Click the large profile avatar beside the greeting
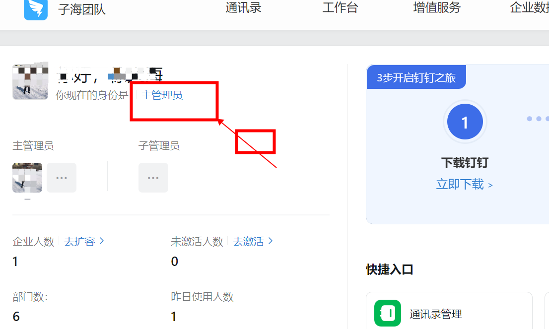This screenshot has height=329, width=549. point(30,82)
